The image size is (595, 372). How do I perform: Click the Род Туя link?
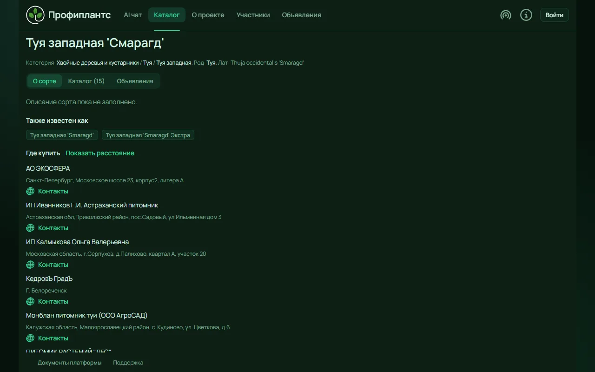211,62
